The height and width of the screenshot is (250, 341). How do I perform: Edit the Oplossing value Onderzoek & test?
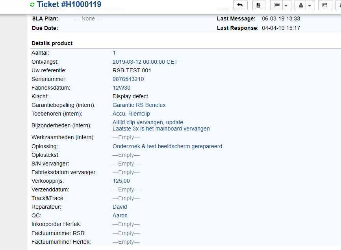(x=167, y=147)
